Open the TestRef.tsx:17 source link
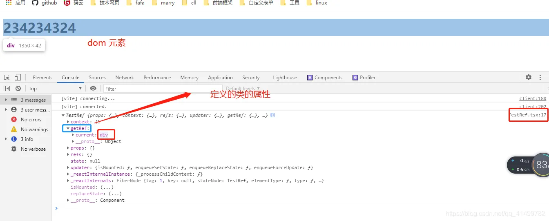The width and height of the screenshot is (549, 221). pyautogui.click(x=528, y=115)
